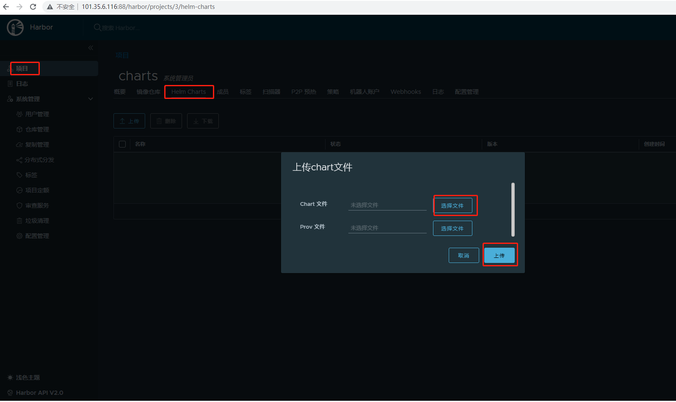Open the Webhooks tab
676x402 pixels.
pyautogui.click(x=406, y=92)
